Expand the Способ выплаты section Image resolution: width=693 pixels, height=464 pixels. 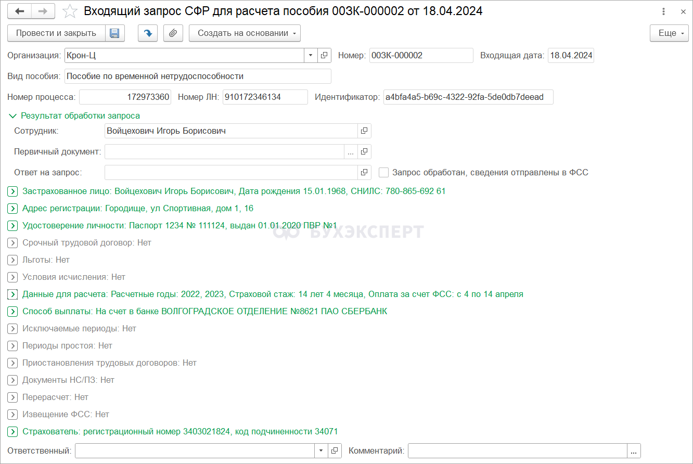point(13,312)
